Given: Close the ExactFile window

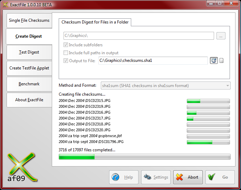Looking at the screenshot, I should 231,3.
